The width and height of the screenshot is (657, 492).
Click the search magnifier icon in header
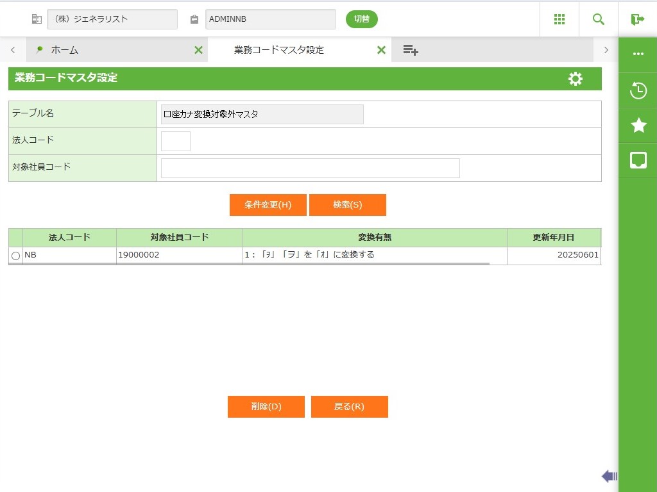(x=599, y=19)
